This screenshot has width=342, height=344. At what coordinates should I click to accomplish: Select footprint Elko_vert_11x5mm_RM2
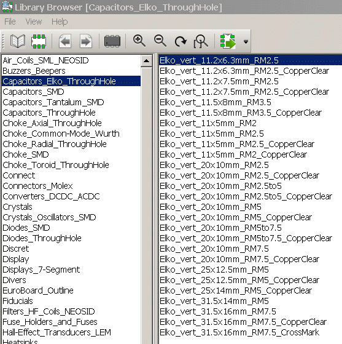coord(208,123)
